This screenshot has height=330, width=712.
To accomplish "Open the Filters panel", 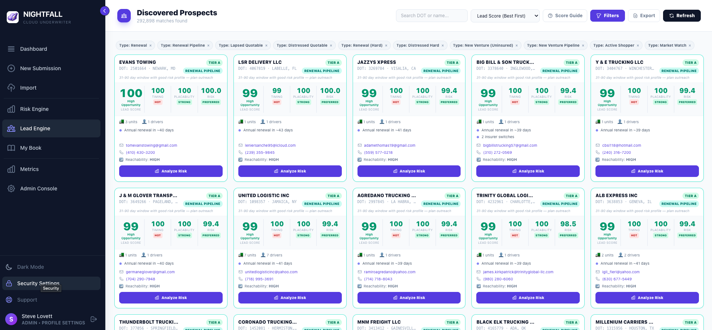I will click(x=607, y=16).
